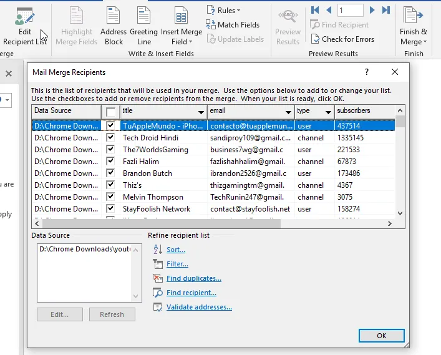Open the email column filter dropdown

click(288, 112)
